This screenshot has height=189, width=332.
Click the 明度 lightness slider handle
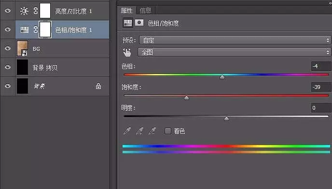point(226,118)
